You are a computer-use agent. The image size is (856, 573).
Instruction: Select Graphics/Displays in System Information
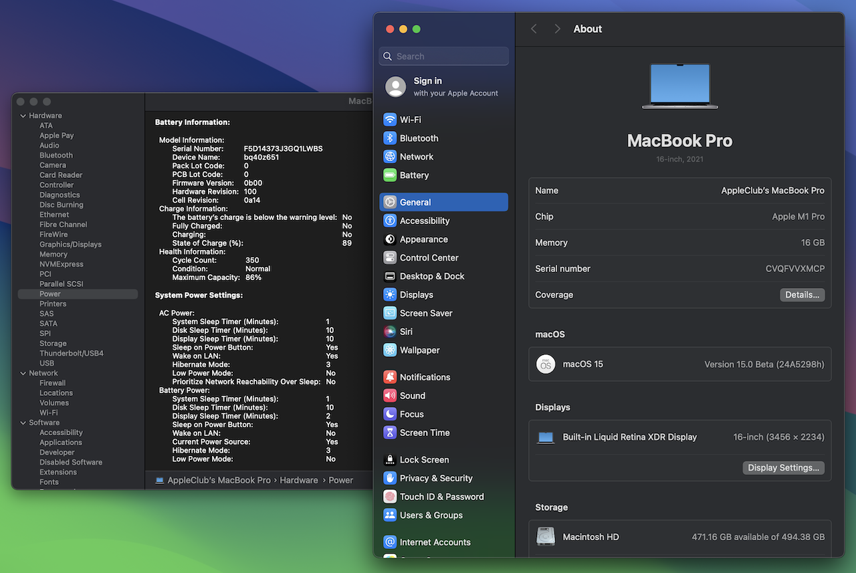pos(70,245)
